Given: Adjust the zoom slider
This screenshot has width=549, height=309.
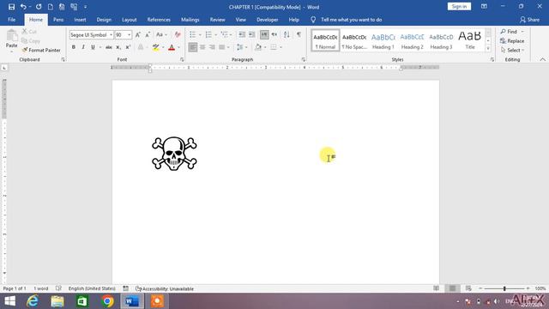Looking at the screenshot, I should 504,288.
